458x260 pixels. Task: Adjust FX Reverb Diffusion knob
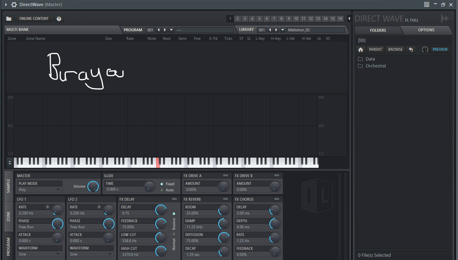click(224, 238)
